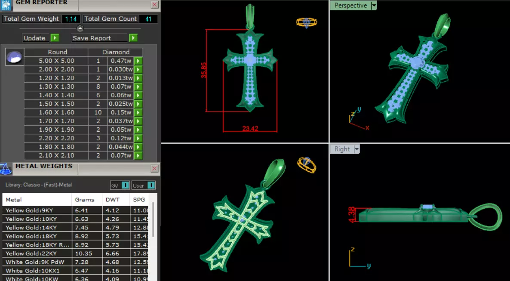Click the 0.47tw weight cell
Screen dimensions: 510x281
tap(121, 61)
